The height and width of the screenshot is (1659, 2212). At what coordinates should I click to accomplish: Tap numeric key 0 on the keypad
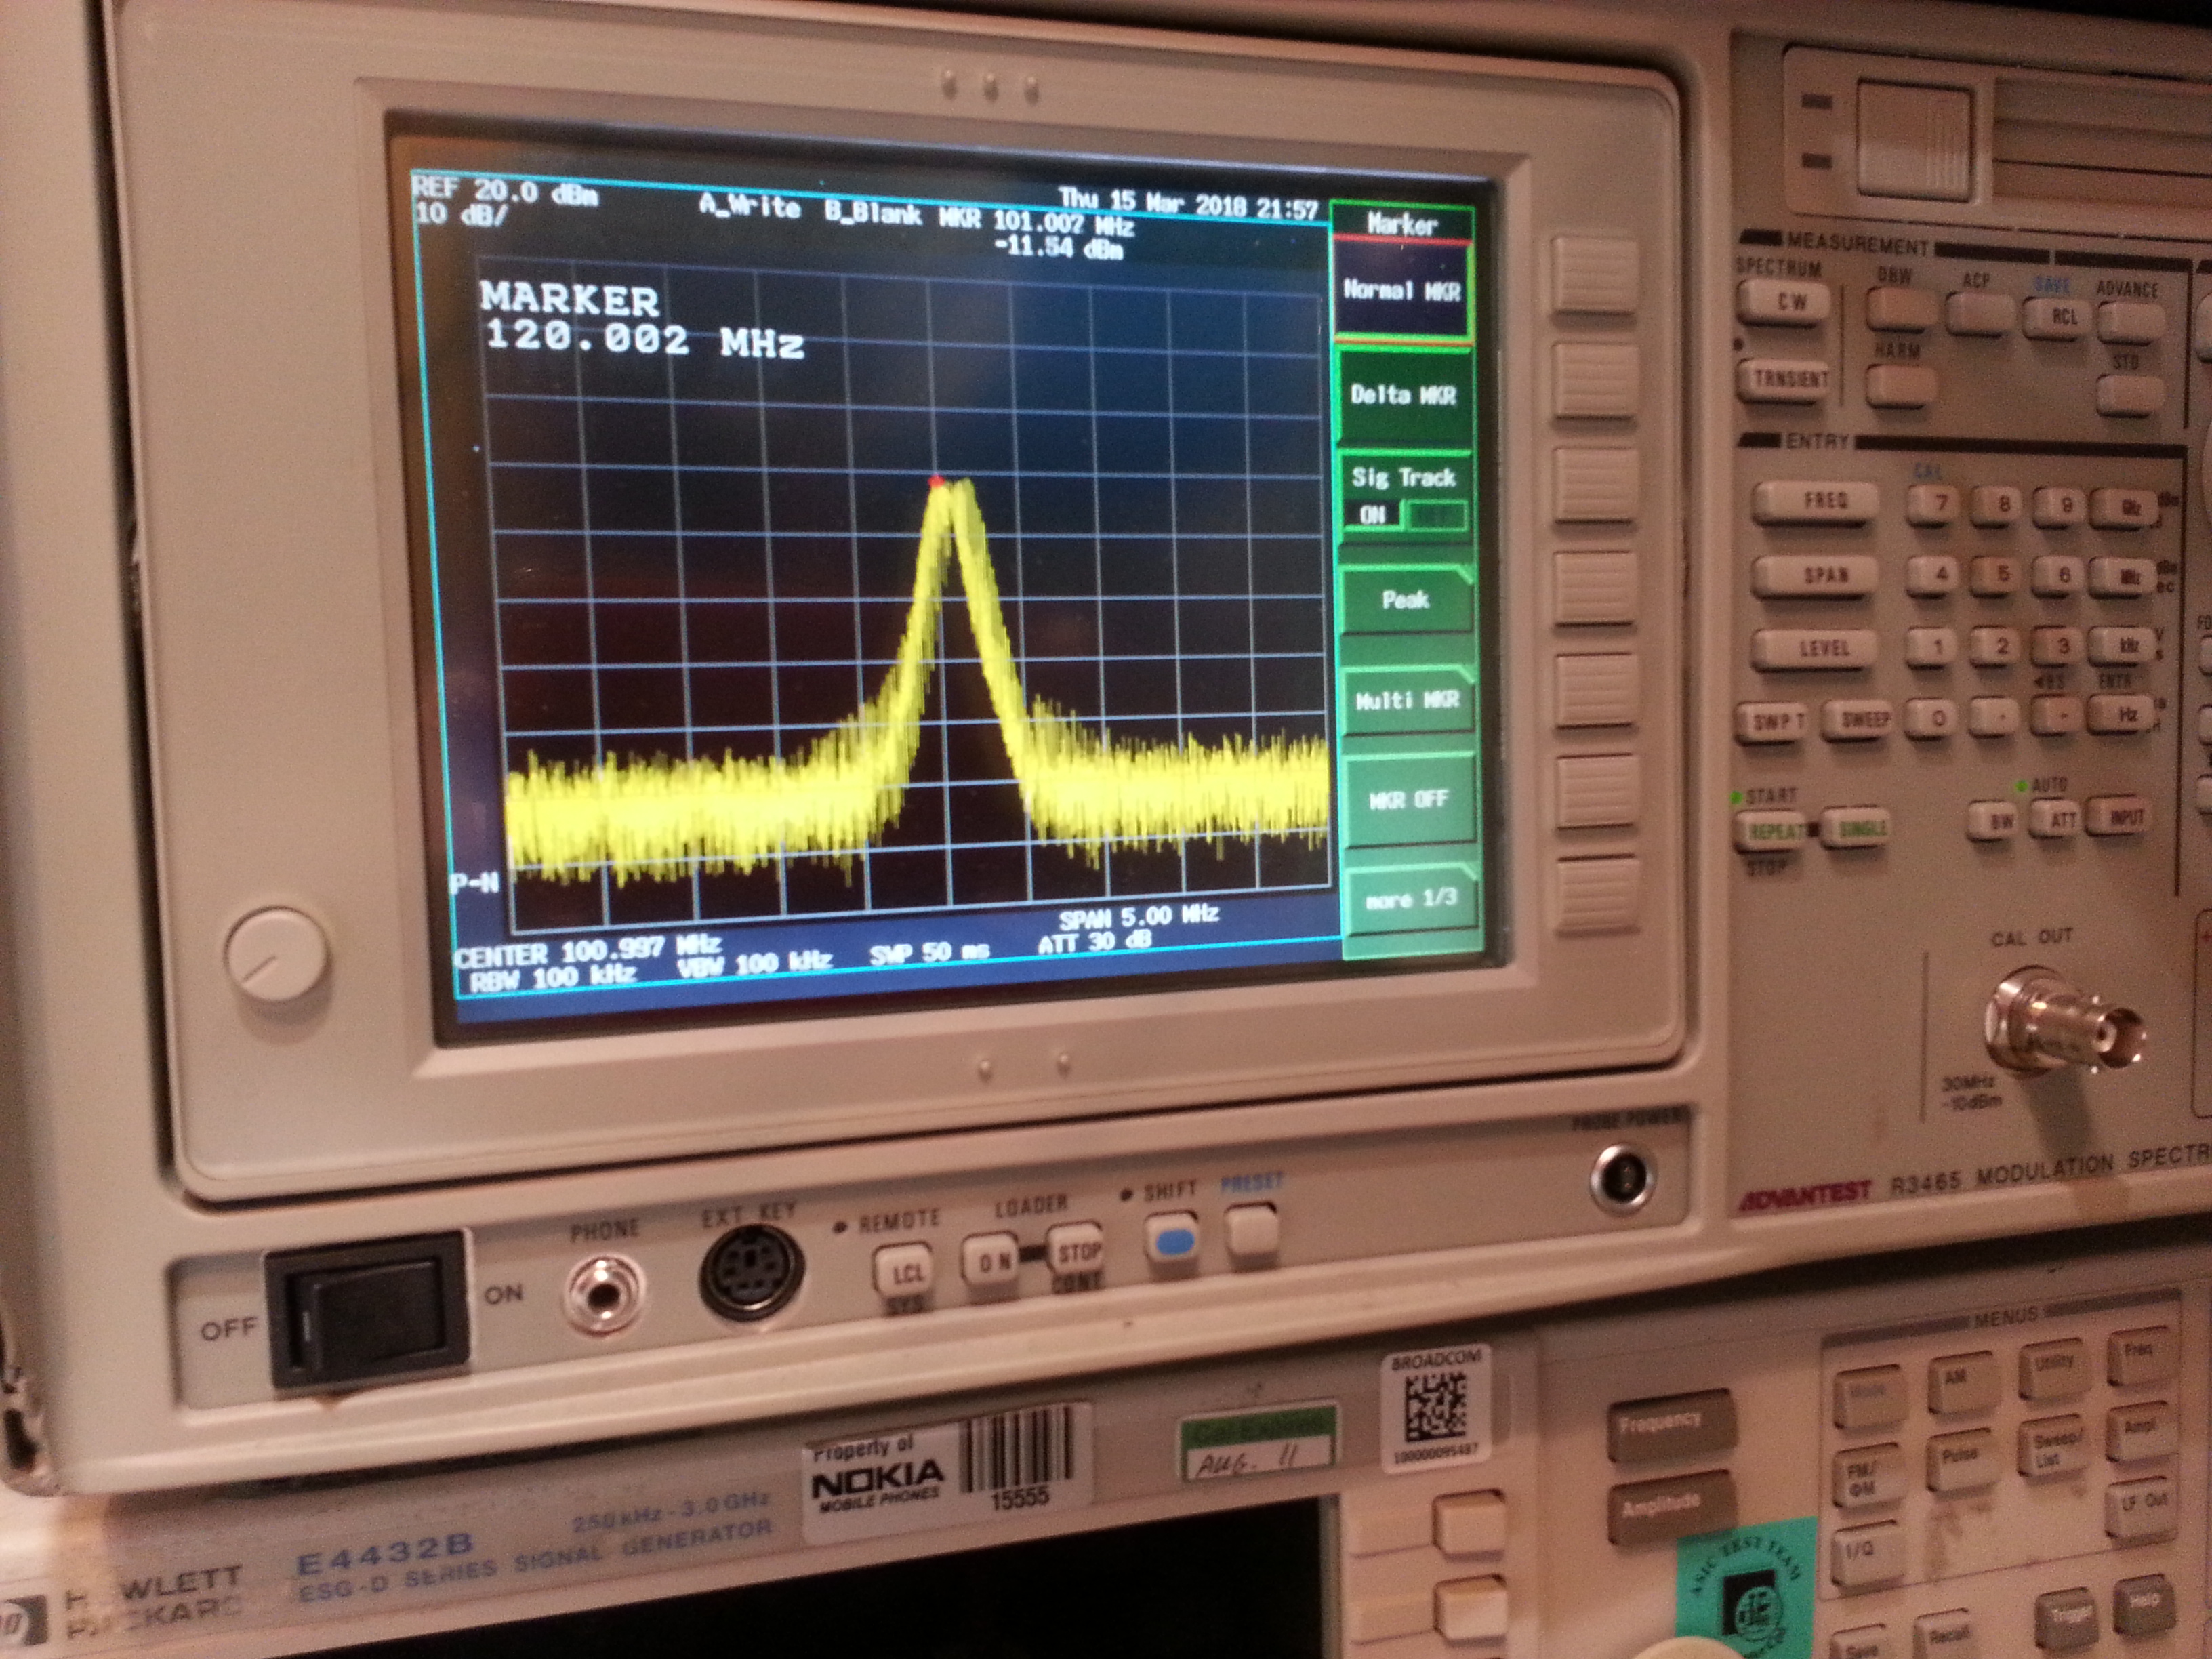tap(1934, 719)
